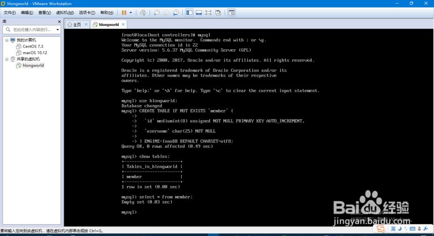This screenshot has width=434, height=236.
Task: Select the CentOS 7.3 virtual machine
Action: point(33,46)
